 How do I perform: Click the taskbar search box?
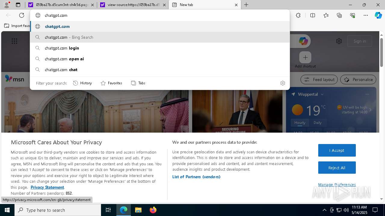[x=58, y=210]
